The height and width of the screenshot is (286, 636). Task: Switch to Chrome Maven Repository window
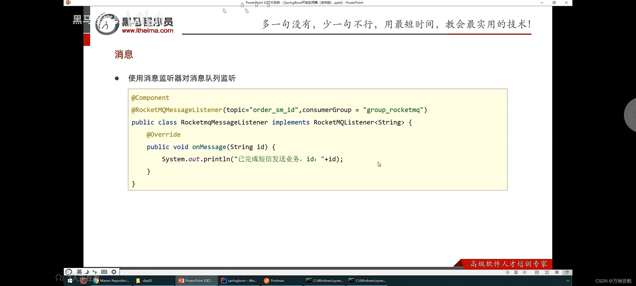tap(111, 281)
